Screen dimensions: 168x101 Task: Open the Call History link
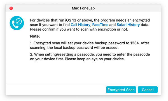coord(80,25)
